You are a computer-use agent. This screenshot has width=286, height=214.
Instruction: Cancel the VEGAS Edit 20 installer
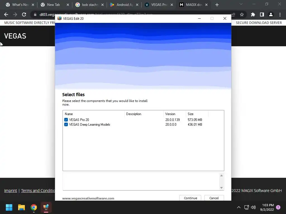(214, 198)
